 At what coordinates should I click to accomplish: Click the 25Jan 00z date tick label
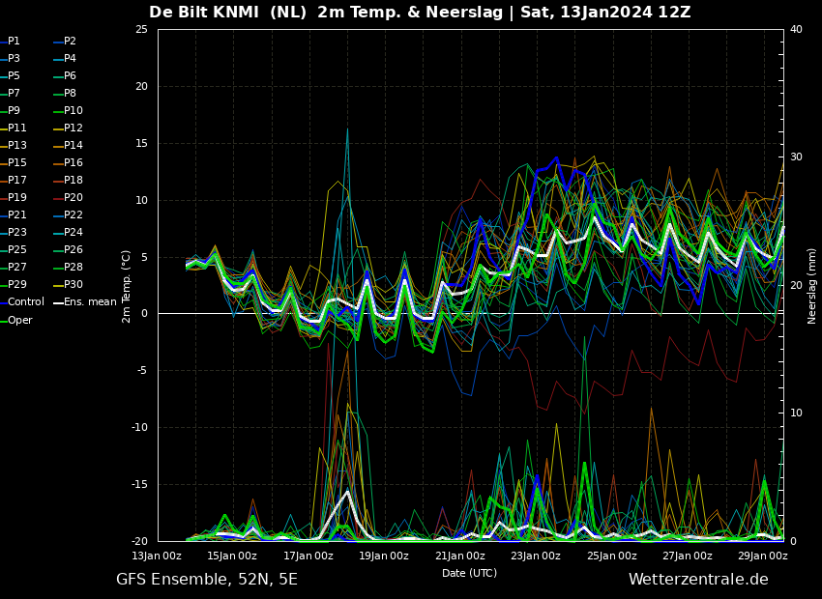tap(612, 556)
